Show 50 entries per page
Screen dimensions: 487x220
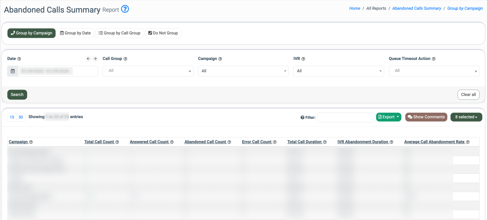pyautogui.click(x=21, y=117)
